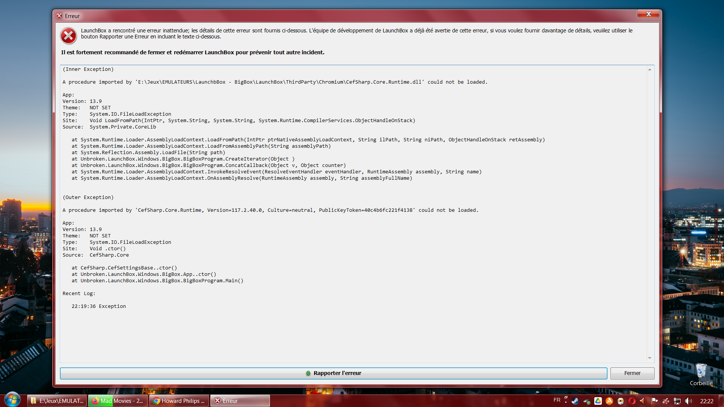Switch to the E:\Jeux\EMULAT... explorer taskbar item
The width and height of the screenshot is (724, 407).
pyautogui.click(x=57, y=401)
